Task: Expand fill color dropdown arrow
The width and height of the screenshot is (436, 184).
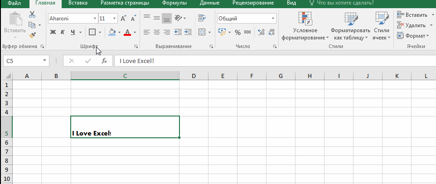Action: click(x=119, y=33)
